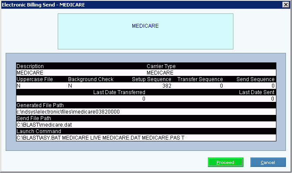This screenshot has width=292, height=173.
Task: Click the Carrier Type column header
Action: tap(161, 66)
